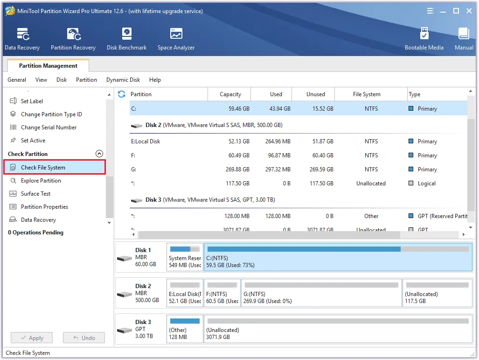The height and width of the screenshot is (360, 479).
Task: Open the Manual
Action: 464,39
